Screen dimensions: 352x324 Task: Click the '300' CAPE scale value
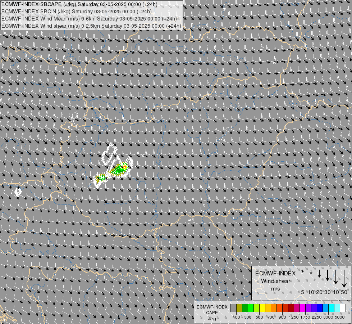[248, 317]
